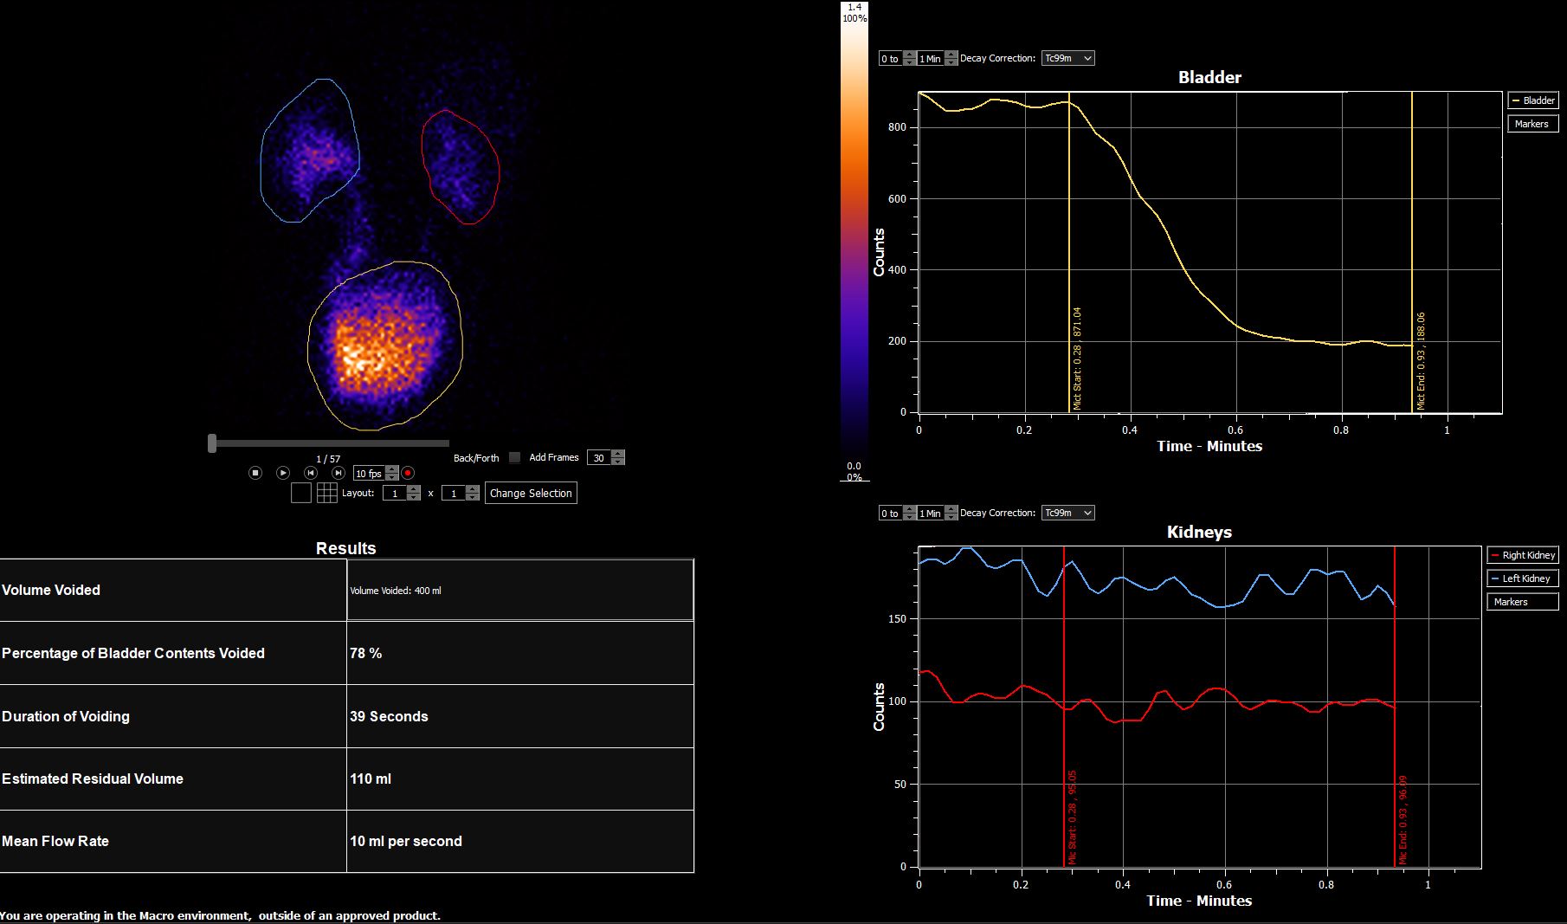Click the Duration of Voiding label
The height and width of the screenshot is (924, 1567).
[66, 716]
